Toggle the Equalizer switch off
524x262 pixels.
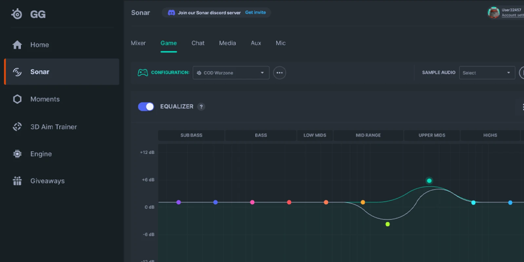146,106
